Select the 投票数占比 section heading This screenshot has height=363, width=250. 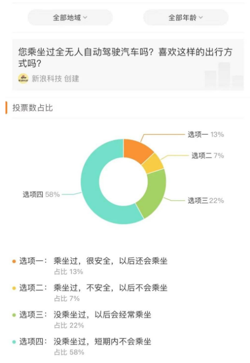33,108
